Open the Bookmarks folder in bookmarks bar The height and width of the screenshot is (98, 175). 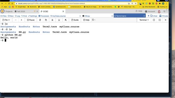click(x=32, y=7)
